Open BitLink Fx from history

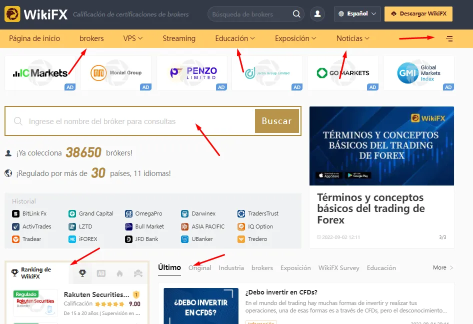(x=29, y=213)
